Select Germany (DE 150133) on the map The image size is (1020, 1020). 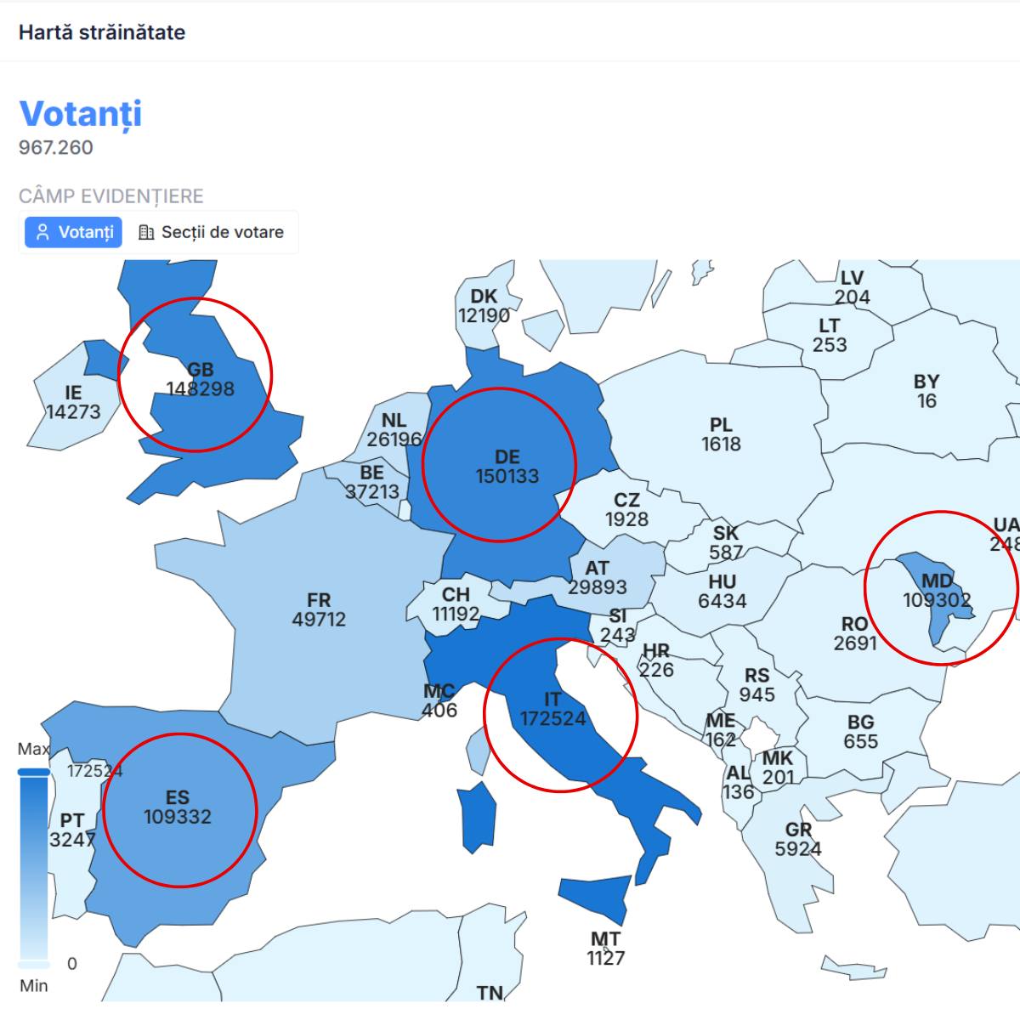(507, 467)
